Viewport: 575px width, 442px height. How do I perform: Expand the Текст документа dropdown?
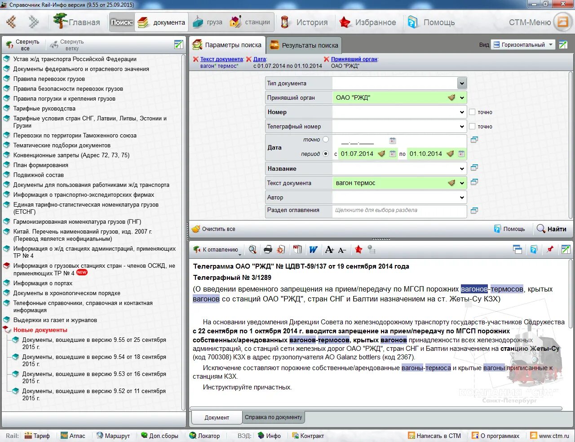coord(462,183)
